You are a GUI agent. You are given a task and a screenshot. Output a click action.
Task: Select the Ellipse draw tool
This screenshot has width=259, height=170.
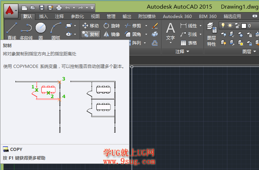[69, 34]
